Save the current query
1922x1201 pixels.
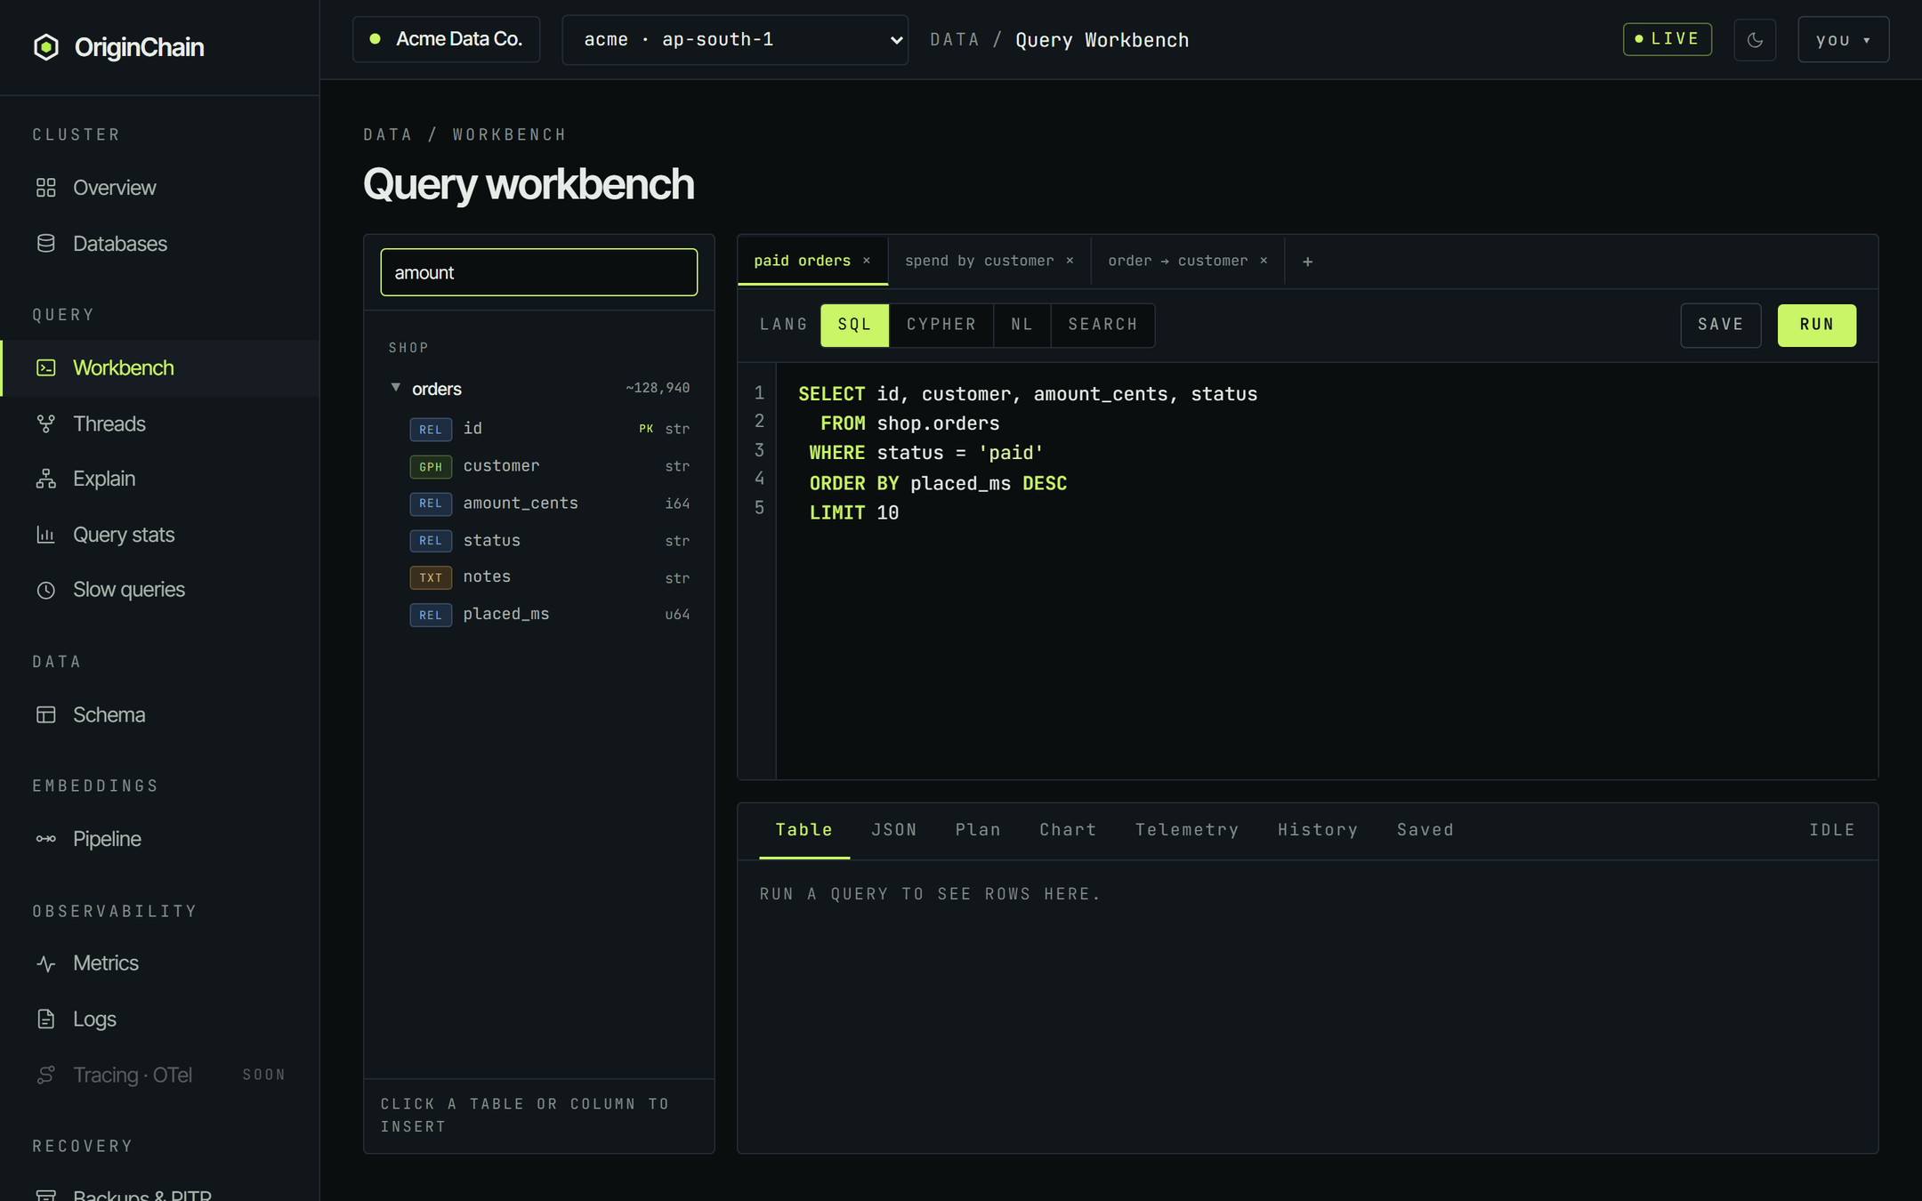pos(1720,325)
